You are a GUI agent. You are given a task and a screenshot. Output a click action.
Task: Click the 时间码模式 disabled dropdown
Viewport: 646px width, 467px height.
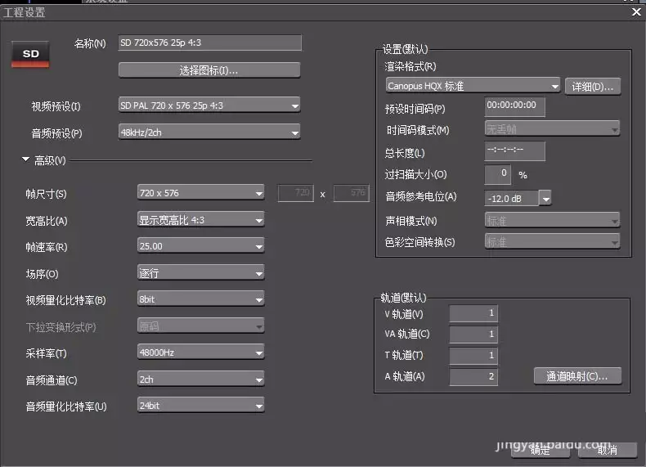click(x=552, y=128)
